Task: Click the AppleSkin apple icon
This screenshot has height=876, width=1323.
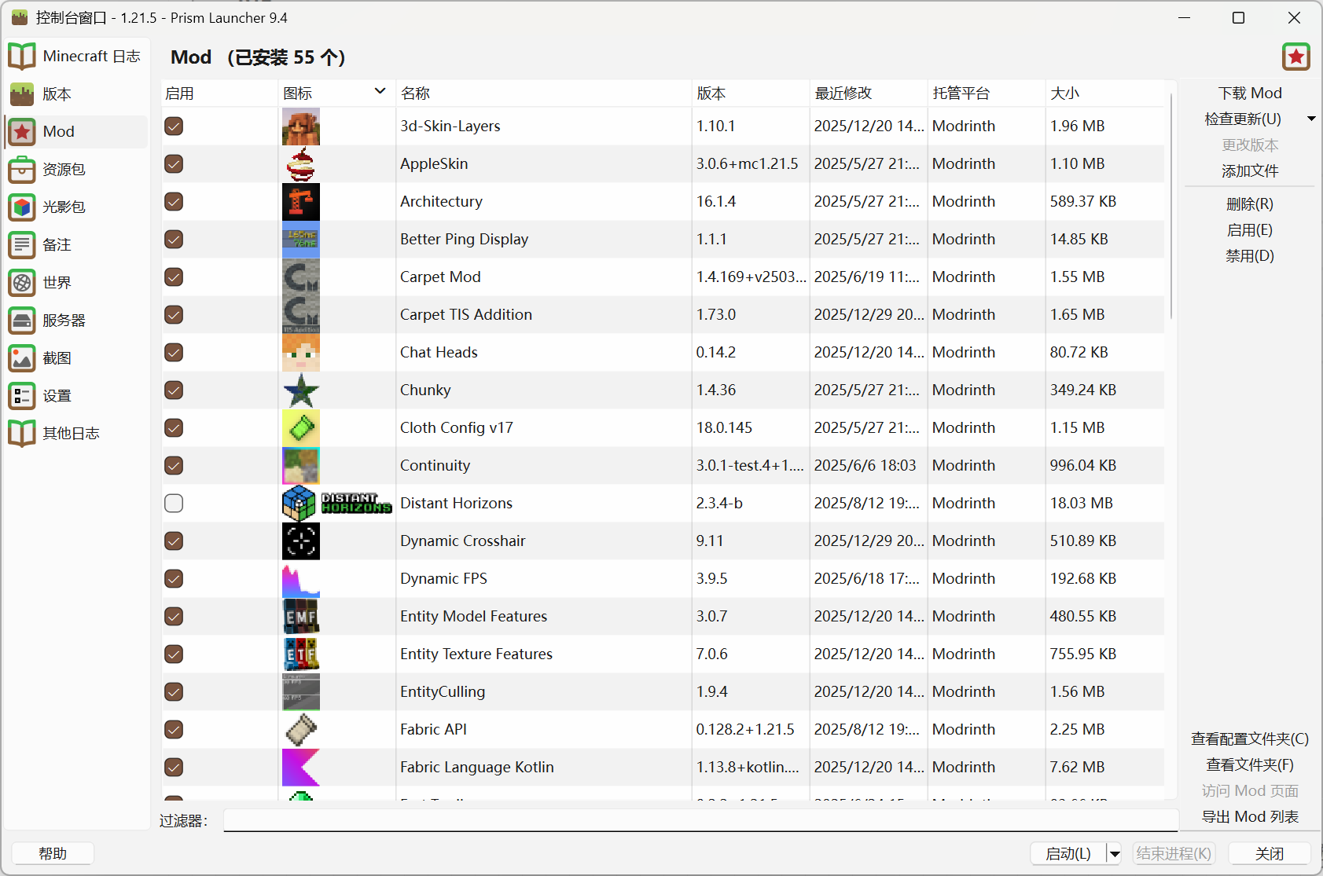Action: [x=301, y=164]
